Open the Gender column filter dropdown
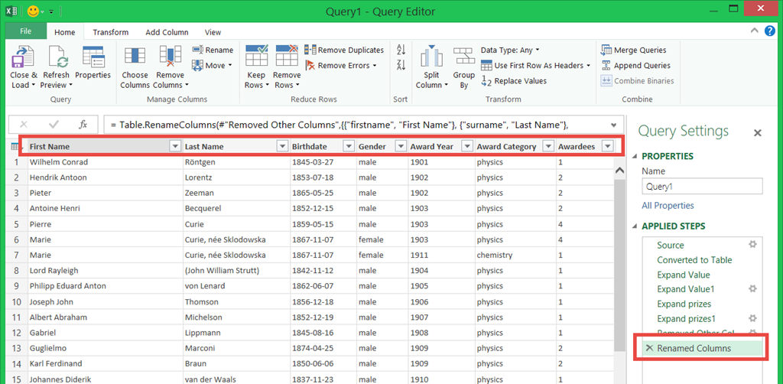Viewport: 783px width, 384px height. (400, 147)
